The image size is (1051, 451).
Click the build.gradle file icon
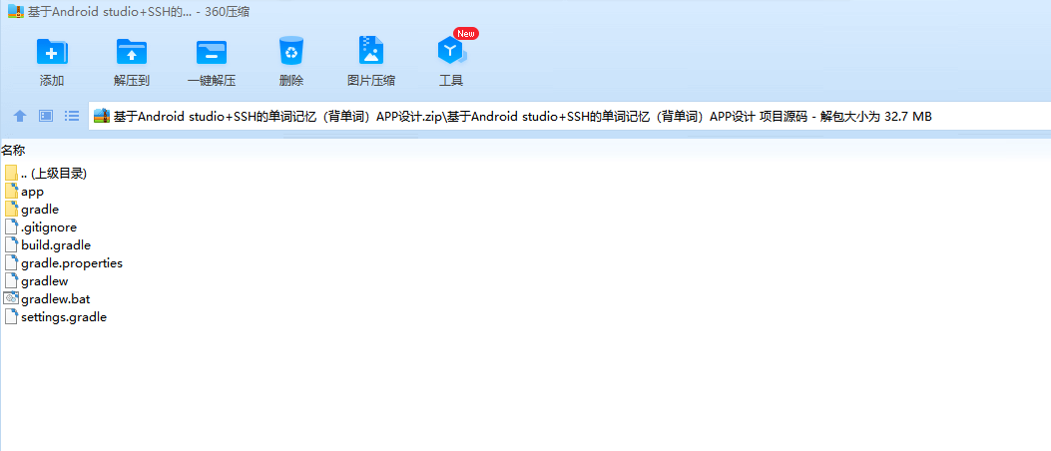[x=11, y=244]
